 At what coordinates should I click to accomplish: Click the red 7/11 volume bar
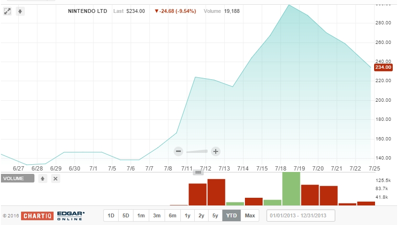click(x=198, y=194)
